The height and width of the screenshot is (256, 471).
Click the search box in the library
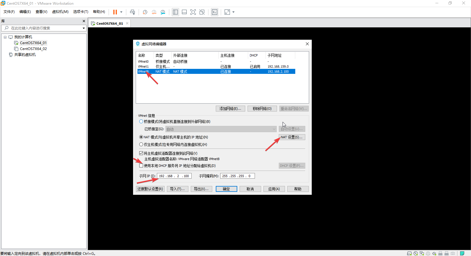44,28
